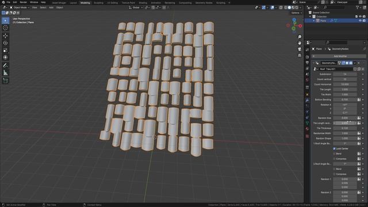The width and height of the screenshot is (368, 207).
Task: Open Global transform orientation dropdown
Action: [x=136, y=7]
